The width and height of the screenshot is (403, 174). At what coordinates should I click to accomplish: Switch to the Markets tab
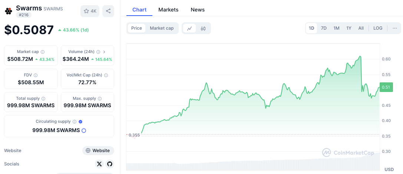(x=168, y=10)
